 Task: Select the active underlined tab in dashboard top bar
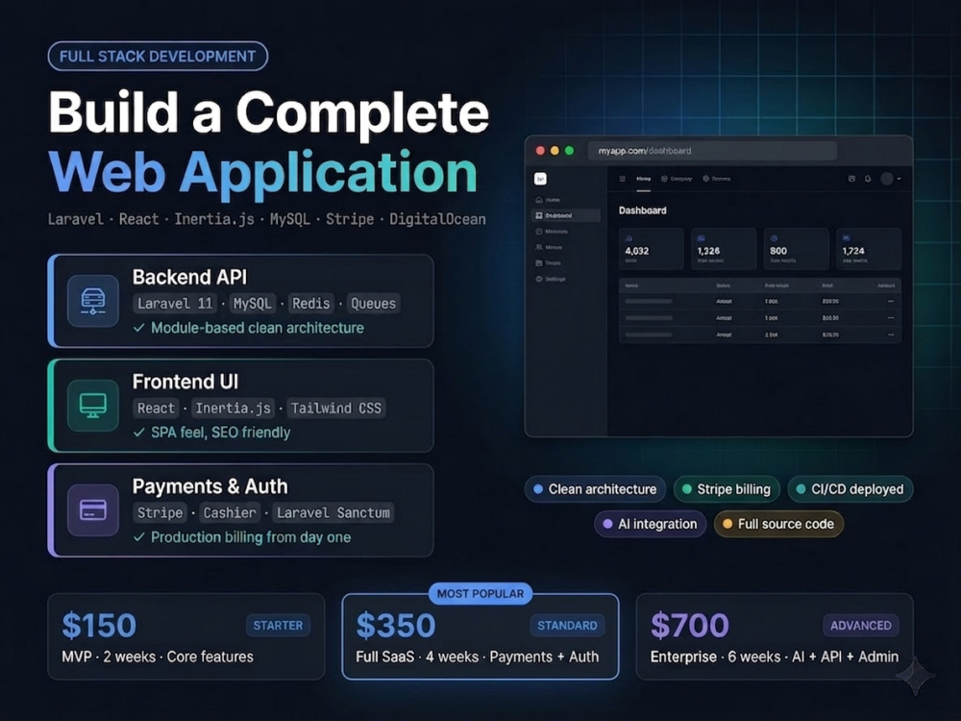pyautogui.click(x=643, y=179)
